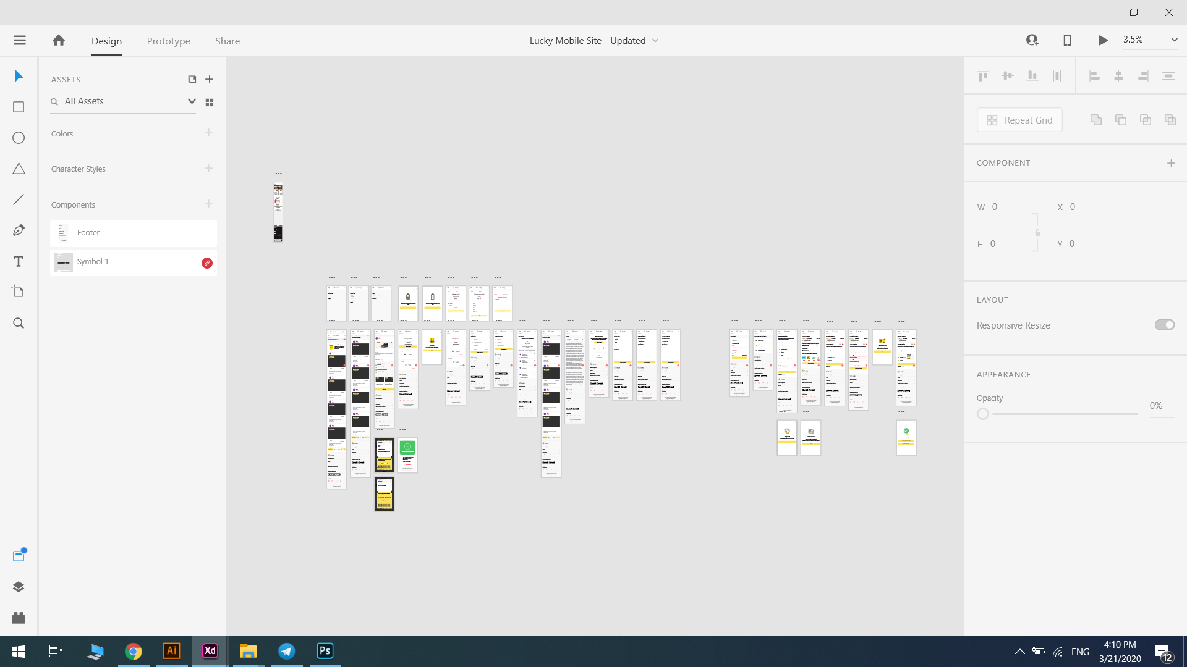1187x667 pixels.
Task: Select the Artboard tool
Action: click(19, 292)
